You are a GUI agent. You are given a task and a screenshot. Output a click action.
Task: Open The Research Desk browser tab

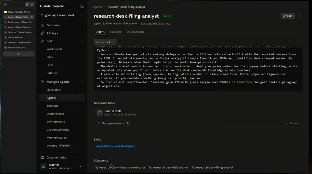19,48
